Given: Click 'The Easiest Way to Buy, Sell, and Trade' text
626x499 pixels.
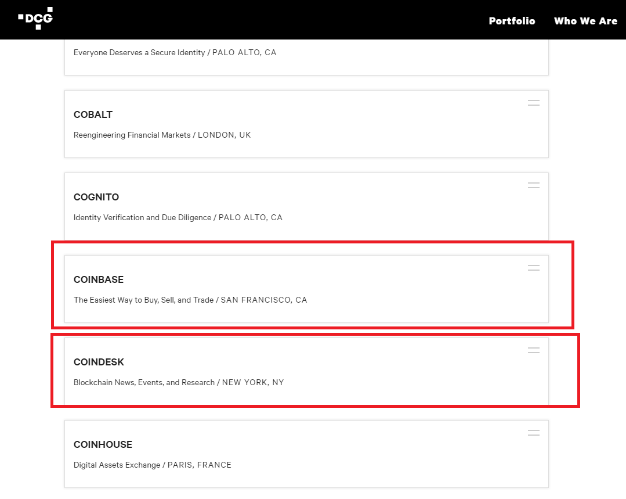Looking at the screenshot, I should (144, 300).
